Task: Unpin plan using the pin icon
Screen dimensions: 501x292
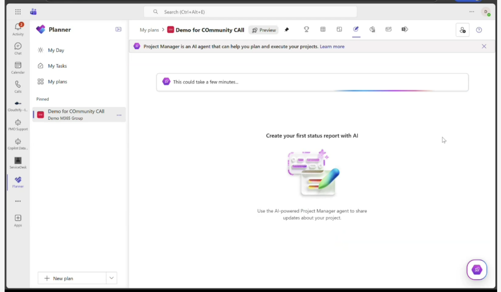Action: (x=287, y=30)
